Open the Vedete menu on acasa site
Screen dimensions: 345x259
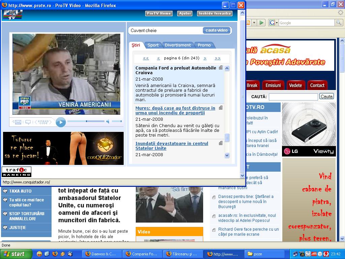[295, 85]
